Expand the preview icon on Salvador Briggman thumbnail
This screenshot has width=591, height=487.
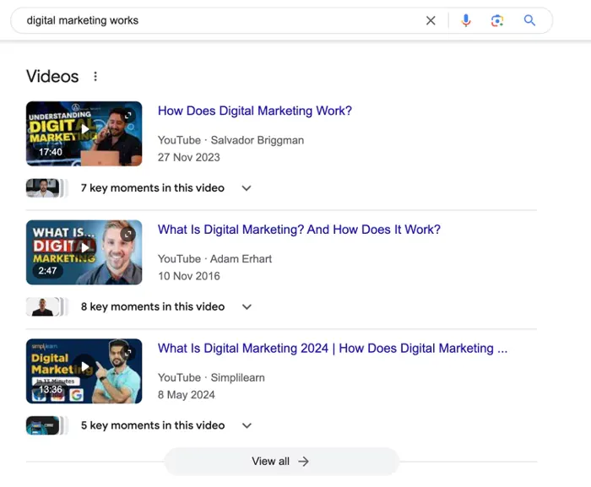pos(128,116)
